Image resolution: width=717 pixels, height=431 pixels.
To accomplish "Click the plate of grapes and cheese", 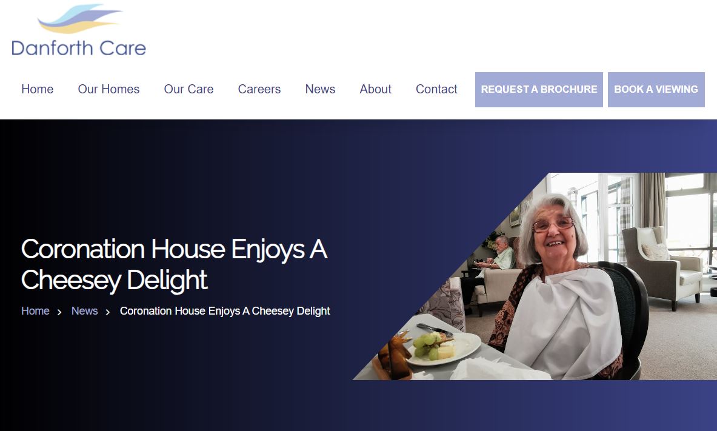I will click(x=441, y=349).
